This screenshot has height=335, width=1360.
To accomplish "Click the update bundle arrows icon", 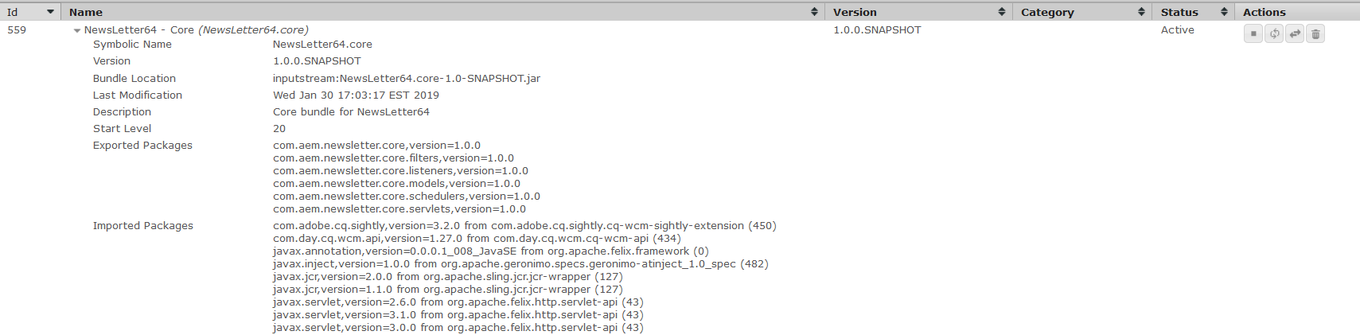I will (1295, 33).
